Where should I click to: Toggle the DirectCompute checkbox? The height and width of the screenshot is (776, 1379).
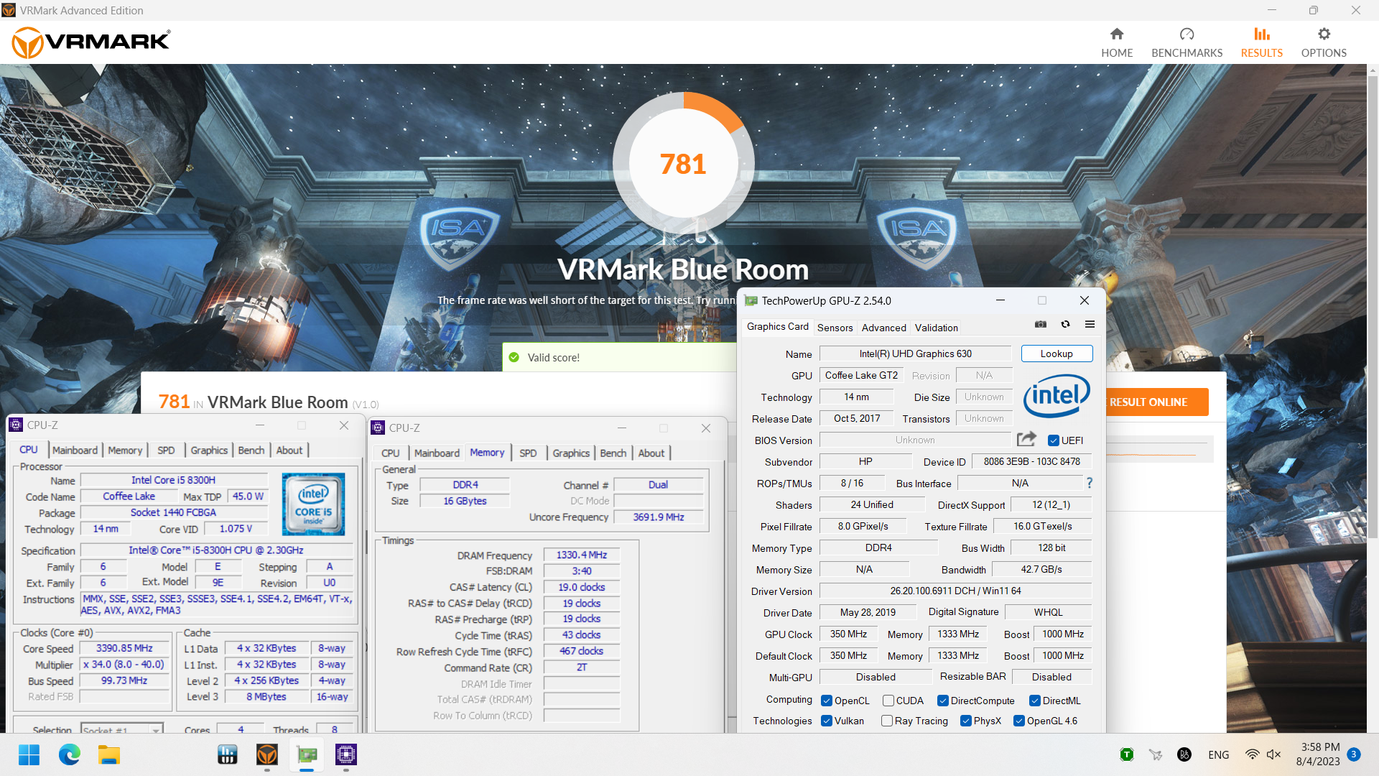pyautogui.click(x=943, y=701)
